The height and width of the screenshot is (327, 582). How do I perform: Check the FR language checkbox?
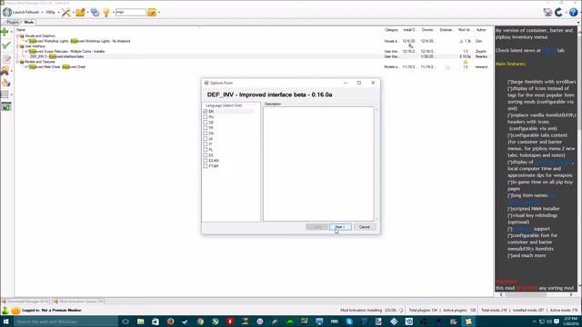[x=206, y=128]
